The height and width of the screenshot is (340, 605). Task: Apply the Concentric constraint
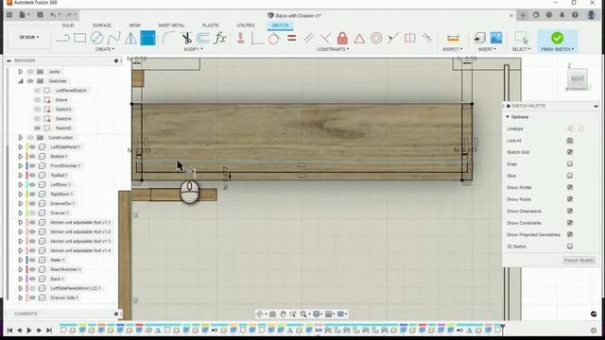pos(376,38)
